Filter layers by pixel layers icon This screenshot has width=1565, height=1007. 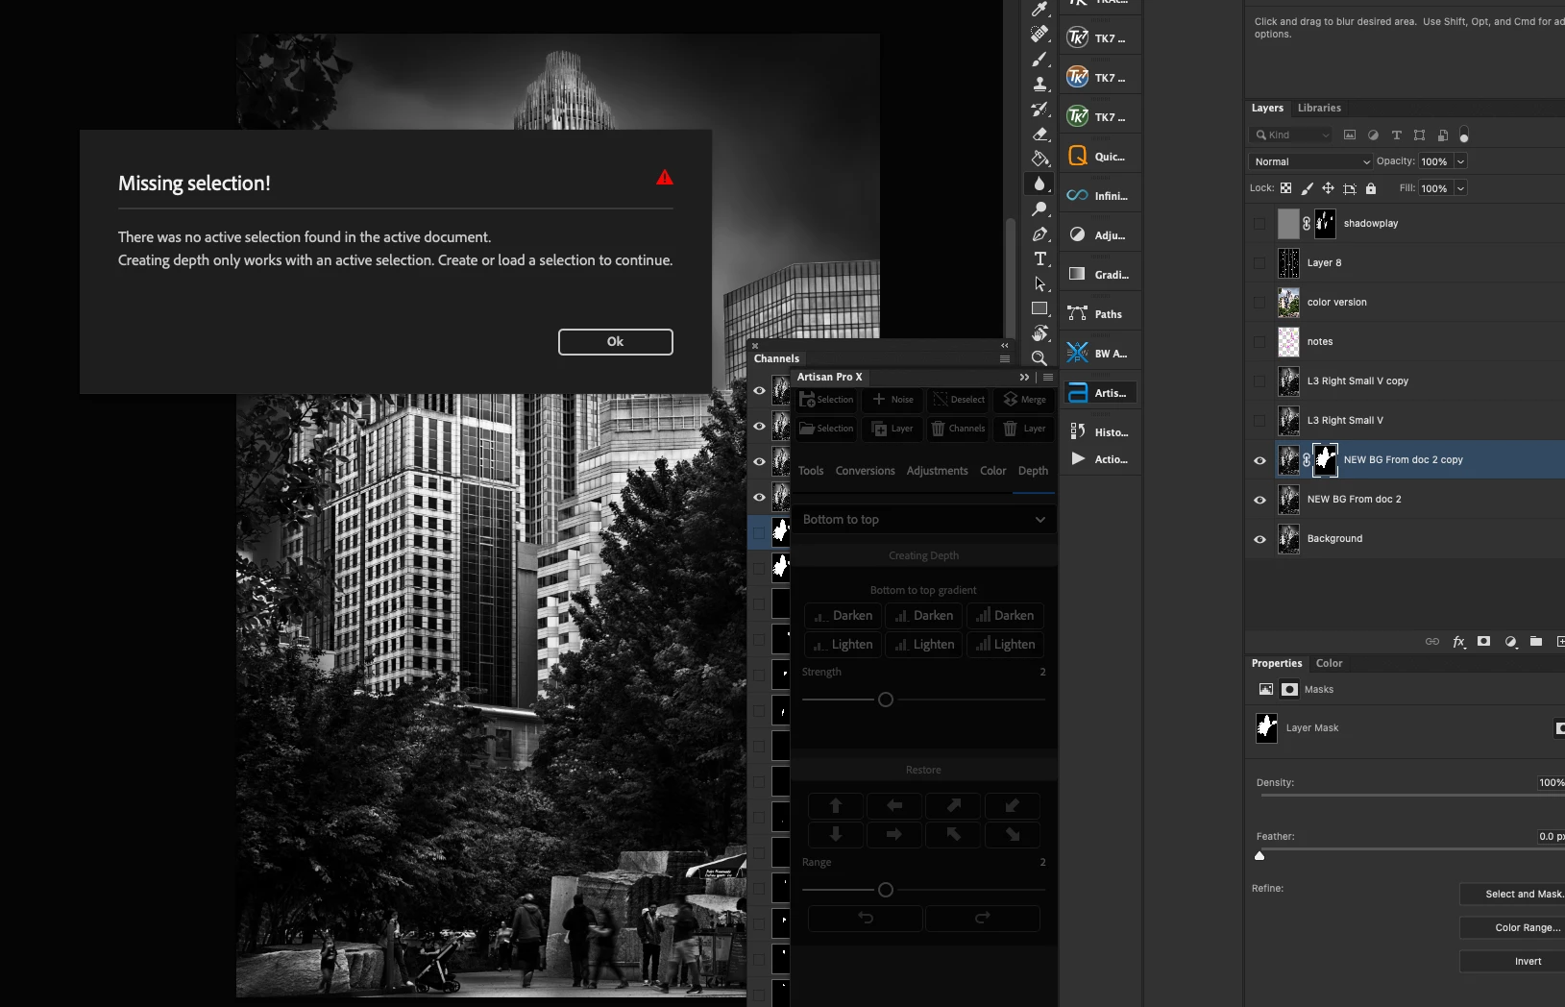pos(1350,135)
